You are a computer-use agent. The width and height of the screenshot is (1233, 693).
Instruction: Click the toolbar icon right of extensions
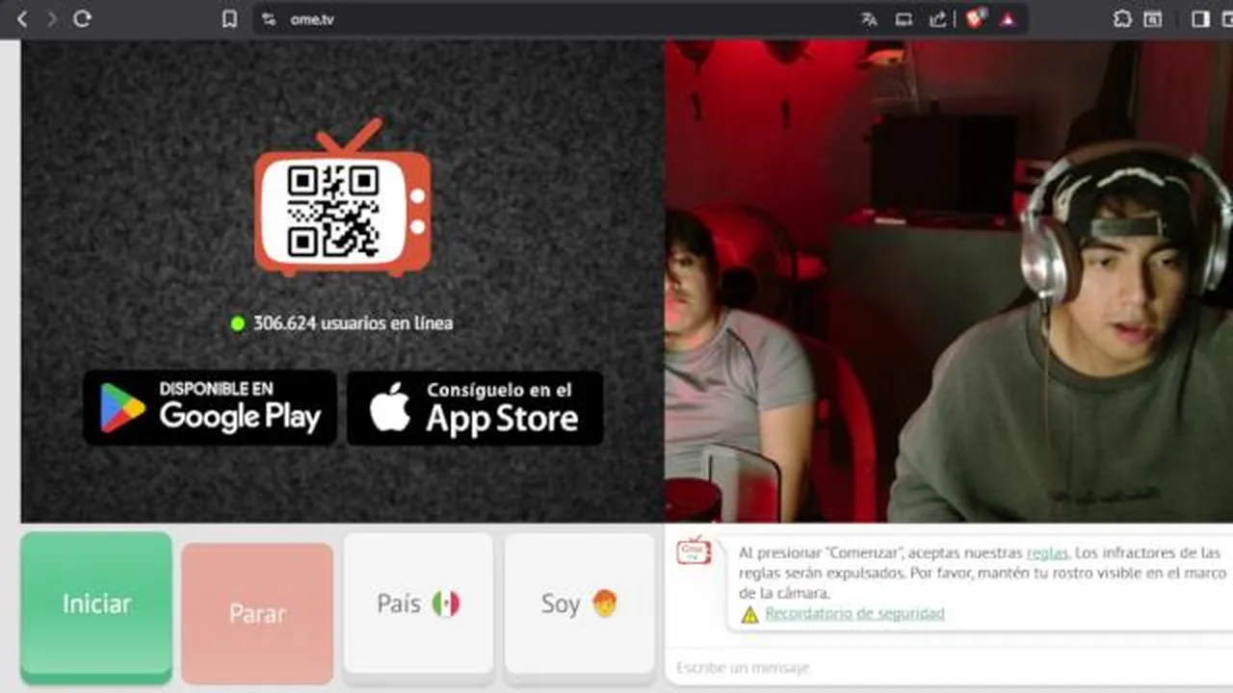1153,19
